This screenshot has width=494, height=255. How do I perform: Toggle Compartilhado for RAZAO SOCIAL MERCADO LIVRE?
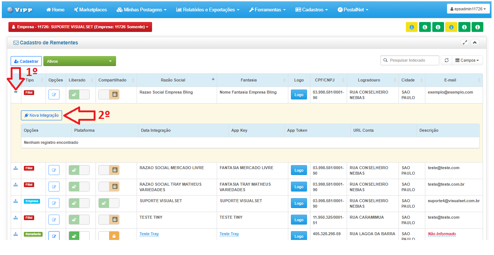point(109,170)
